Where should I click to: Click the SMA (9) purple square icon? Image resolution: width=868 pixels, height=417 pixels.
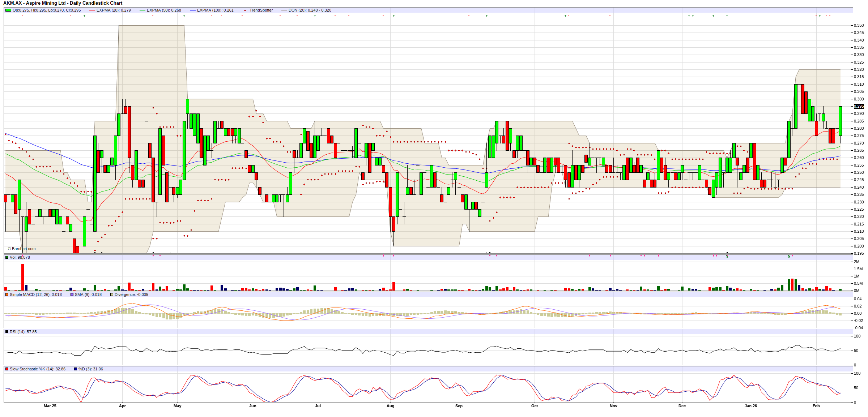point(72,295)
